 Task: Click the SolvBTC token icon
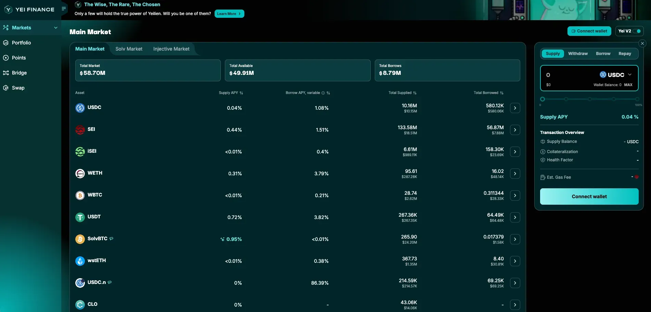click(x=80, y=239)
